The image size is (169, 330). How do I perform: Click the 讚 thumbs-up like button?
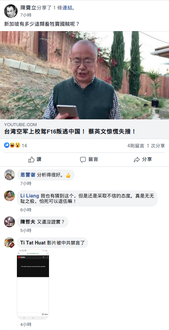pos(35,160)
